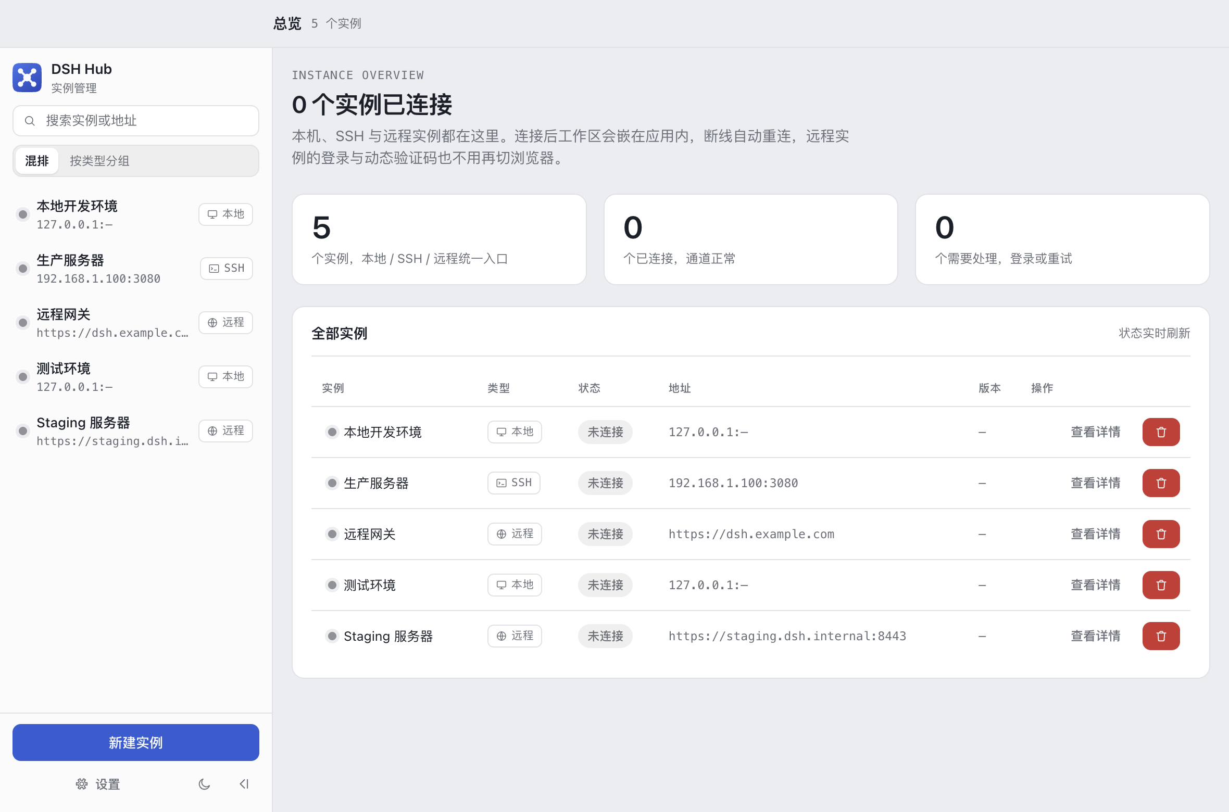Screen dimensions: 1229x812
Task: Click 测试环境 name in table
Action: 369,585
